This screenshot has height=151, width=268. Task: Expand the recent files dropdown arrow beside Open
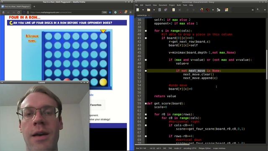pyautogui.click(x=154, y=10)
